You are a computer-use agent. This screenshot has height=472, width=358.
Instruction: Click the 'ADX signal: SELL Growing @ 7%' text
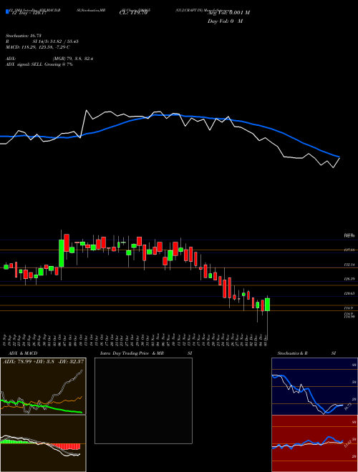pos(39,64)
